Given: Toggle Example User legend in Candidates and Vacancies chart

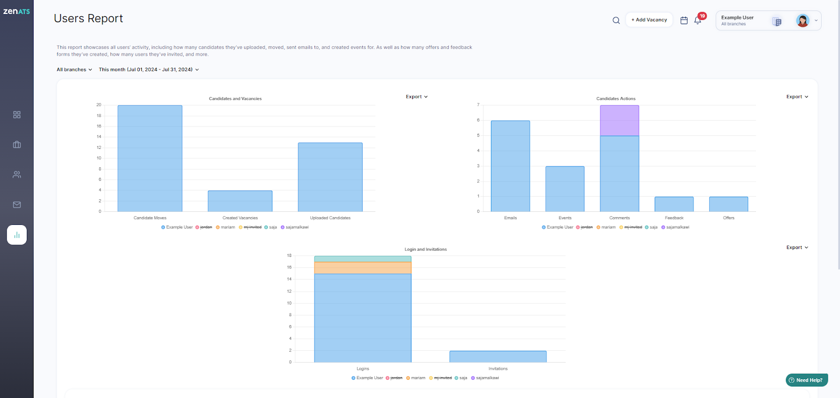Looking at the screenshot, I should click(177, 227).
